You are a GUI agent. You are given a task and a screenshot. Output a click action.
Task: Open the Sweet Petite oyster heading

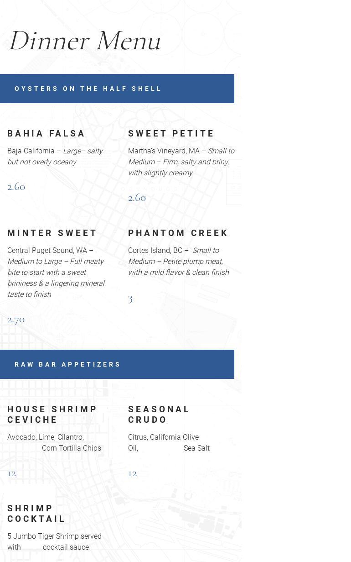coord(171,133)
